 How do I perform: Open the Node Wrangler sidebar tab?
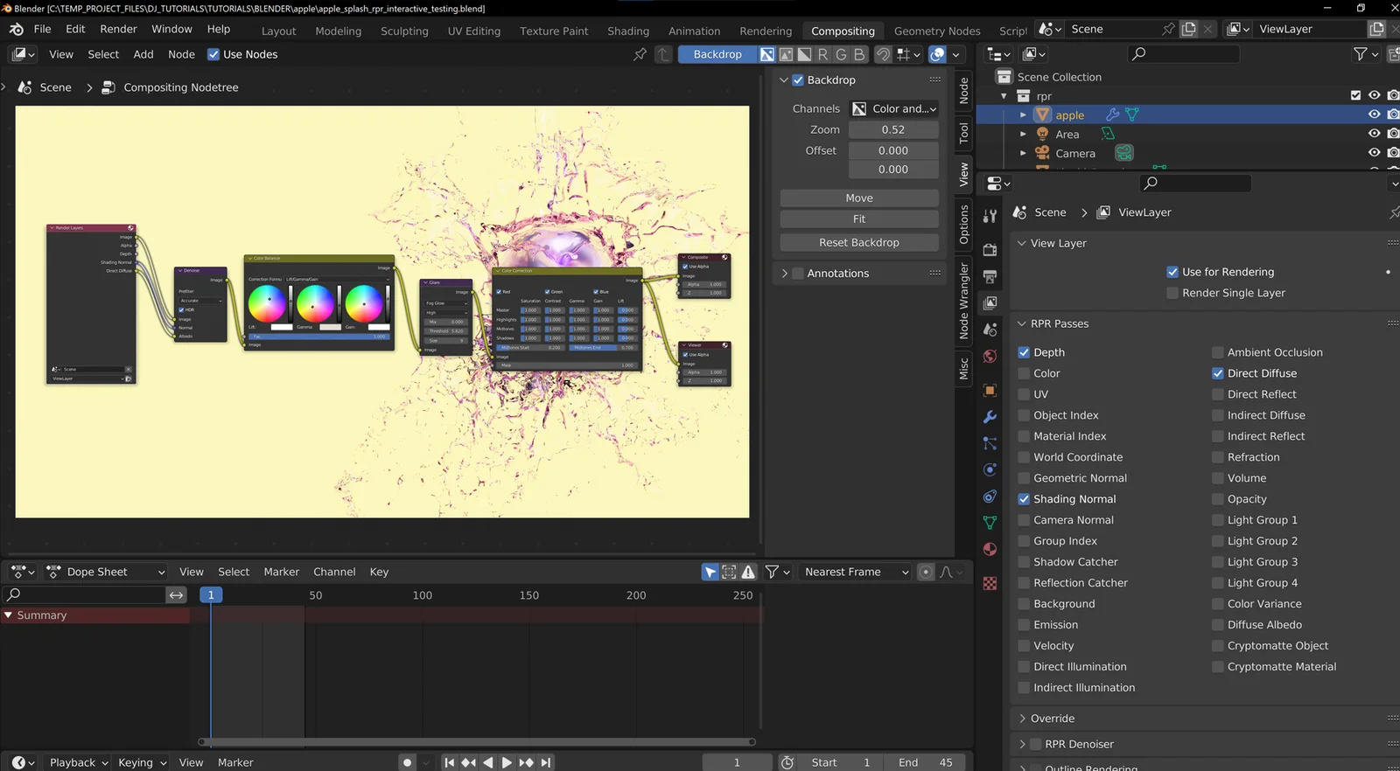coord(963,301)
